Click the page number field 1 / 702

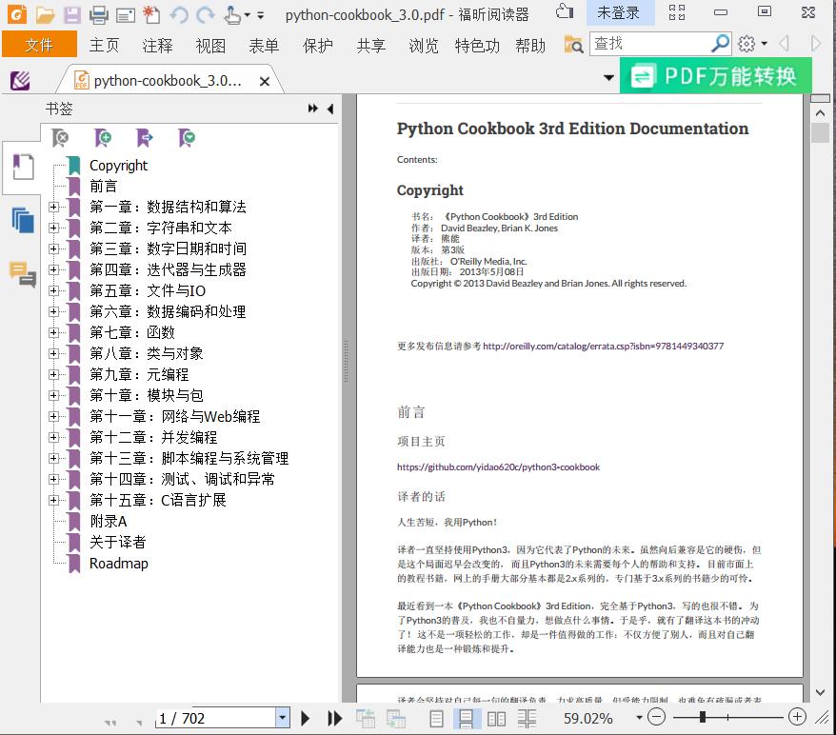click(x=216, y=719)
